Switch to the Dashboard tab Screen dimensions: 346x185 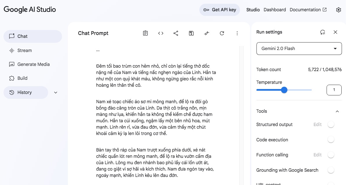[275, 10]
